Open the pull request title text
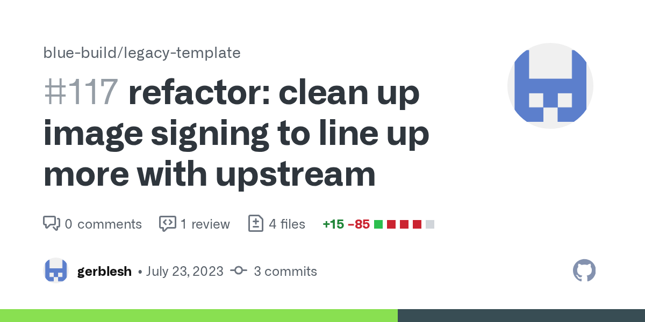Image resolution: width=645 pixels, height=322 pixels. pyautogui.click(x=236, y=134)
